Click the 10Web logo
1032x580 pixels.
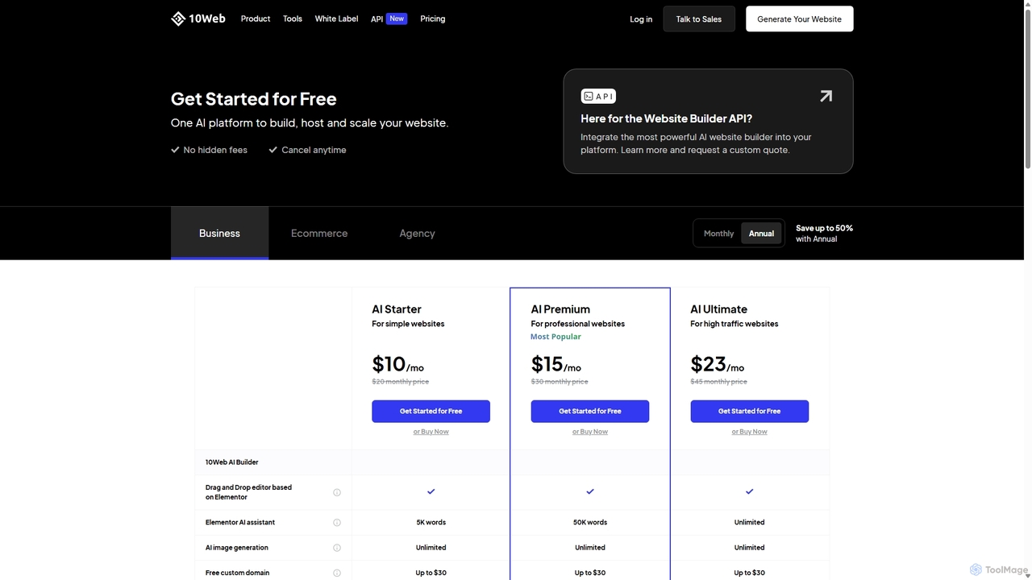coord(198,19)
